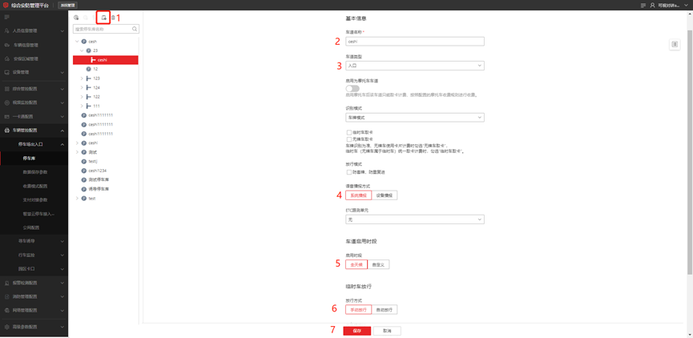Toggle the 启用为摩托车车道 switch

[x=353, y=88]
